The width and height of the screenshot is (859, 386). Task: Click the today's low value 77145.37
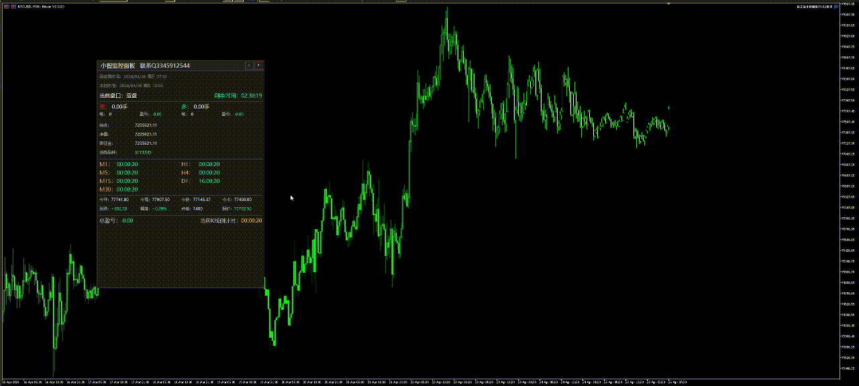(x=202, y=200)
